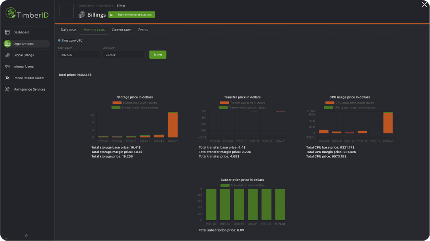The height and width of the screenshot is (241, 430).
Task: Toggle Subscription price legend swatch
Action: click(225, 185)
